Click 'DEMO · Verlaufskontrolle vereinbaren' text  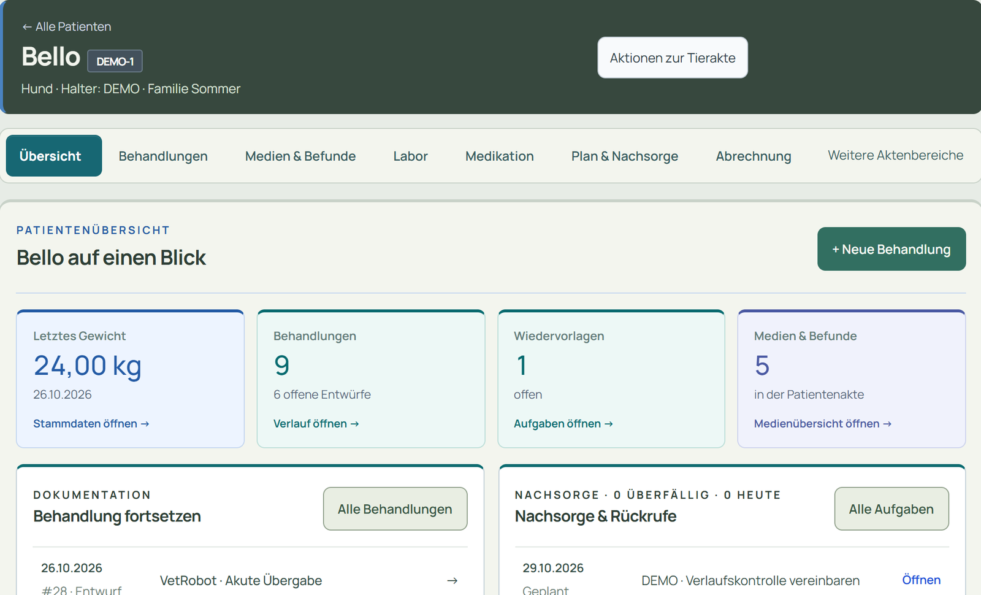[750, 580]
